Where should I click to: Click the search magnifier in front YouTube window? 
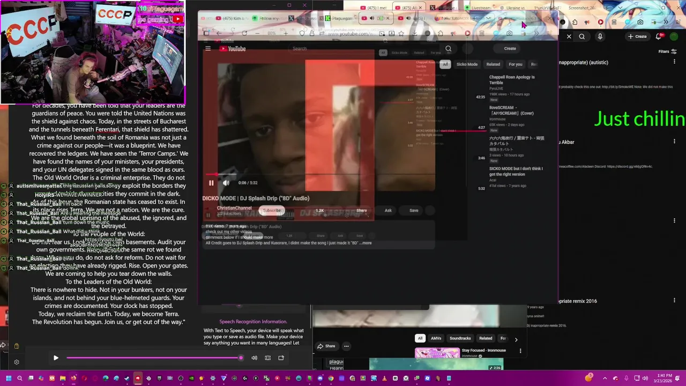point(449,48)
